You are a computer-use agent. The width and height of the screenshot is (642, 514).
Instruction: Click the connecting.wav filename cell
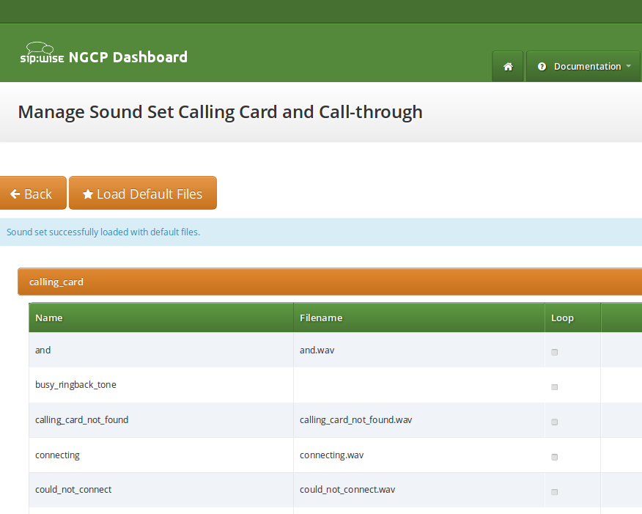331,455
